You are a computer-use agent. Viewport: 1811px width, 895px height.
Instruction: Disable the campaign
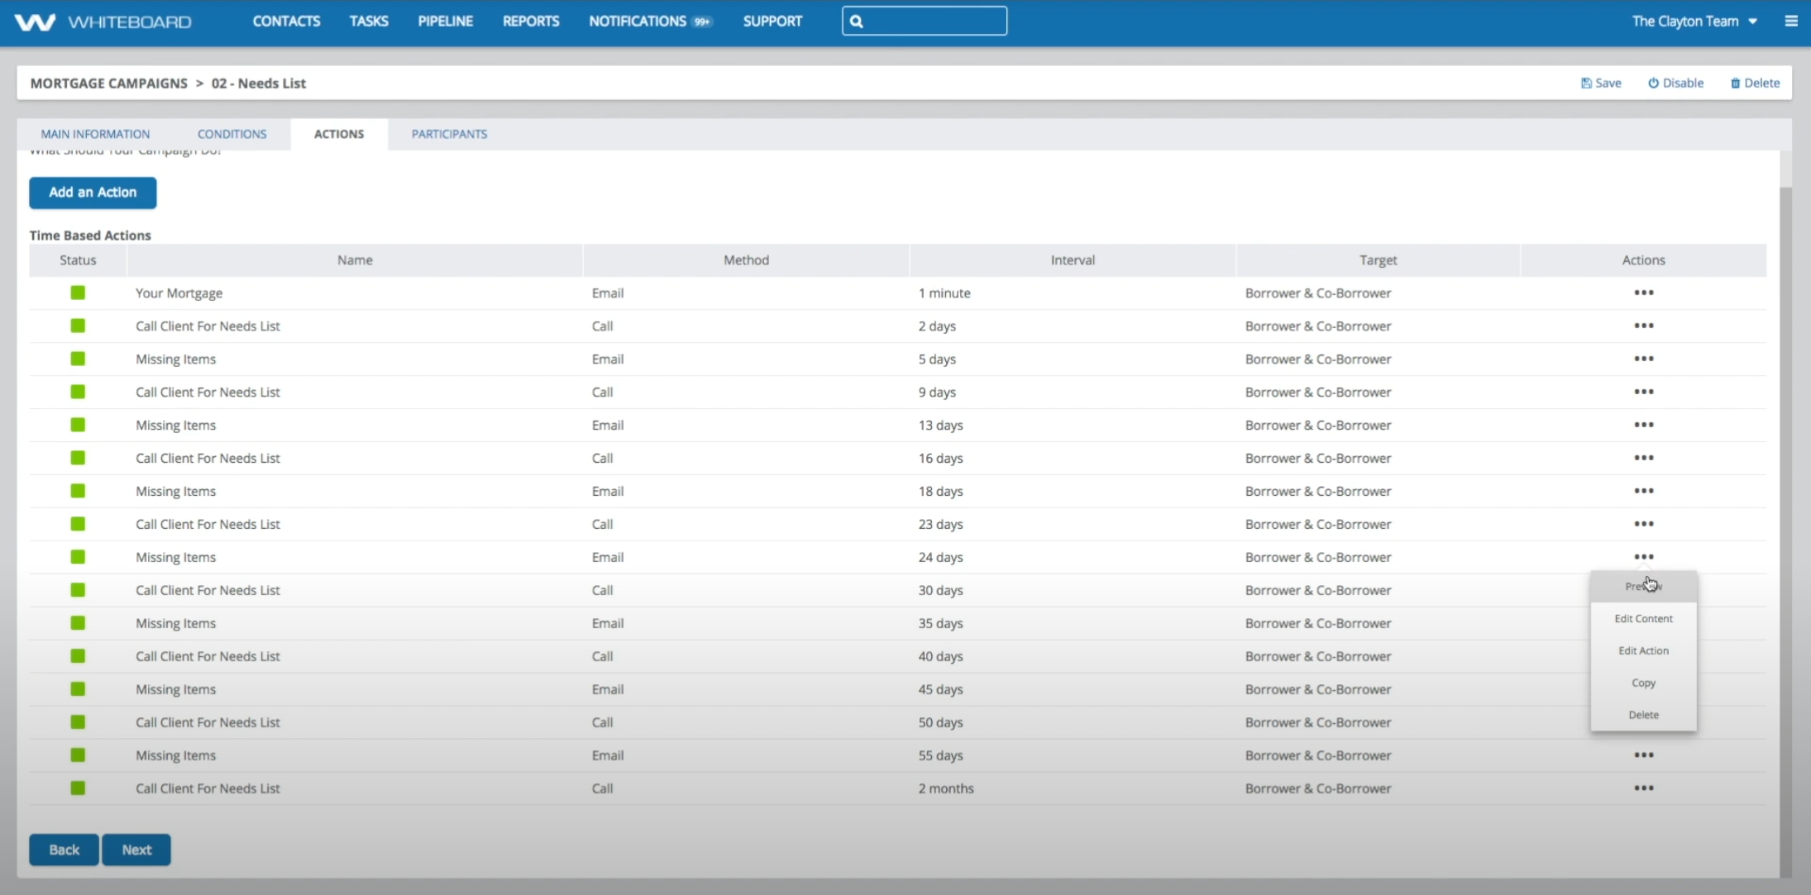[x=1675, y=83]
